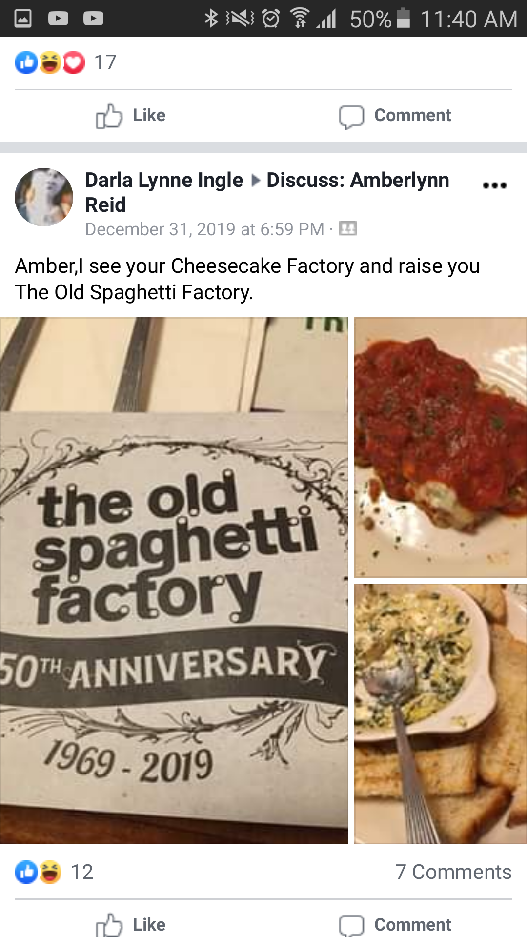The image size is (527, 937).
Task: Tap the first YouTube notification icon
Action: coord(58,19)
